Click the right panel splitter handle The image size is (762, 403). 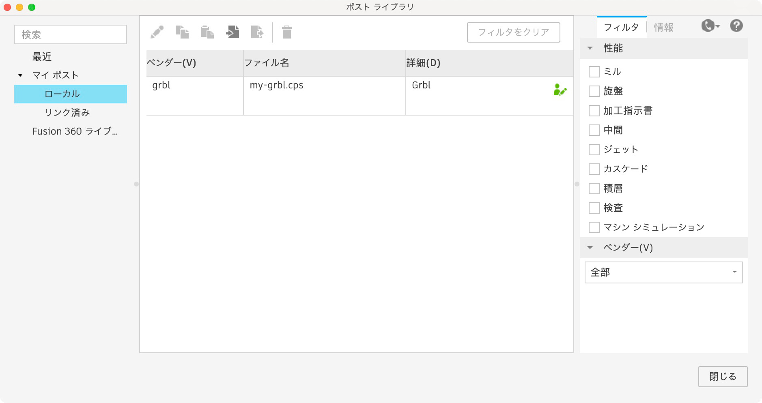(x=577, y=184)
